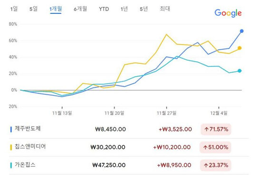Image resolution: width=256 pixels, height=179 pixels.
Task: Select the active 1개월 tab
Action: (56, 9)
